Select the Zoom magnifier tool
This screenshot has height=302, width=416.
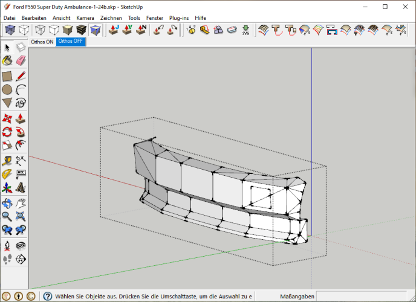pos(7,216)
